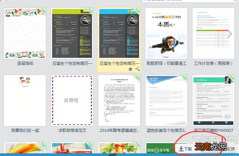The image size is (239, 156).
Task: Open the 2014年国考逻辑填空 document thumbnail
Action: (x=119, y=100)
